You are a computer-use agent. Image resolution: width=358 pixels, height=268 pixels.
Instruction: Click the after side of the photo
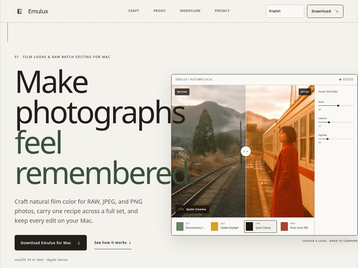click(280, 151)
